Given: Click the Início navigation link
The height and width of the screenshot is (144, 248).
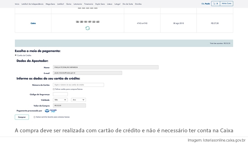Looking at the screenshot, I should click(17, 4).
